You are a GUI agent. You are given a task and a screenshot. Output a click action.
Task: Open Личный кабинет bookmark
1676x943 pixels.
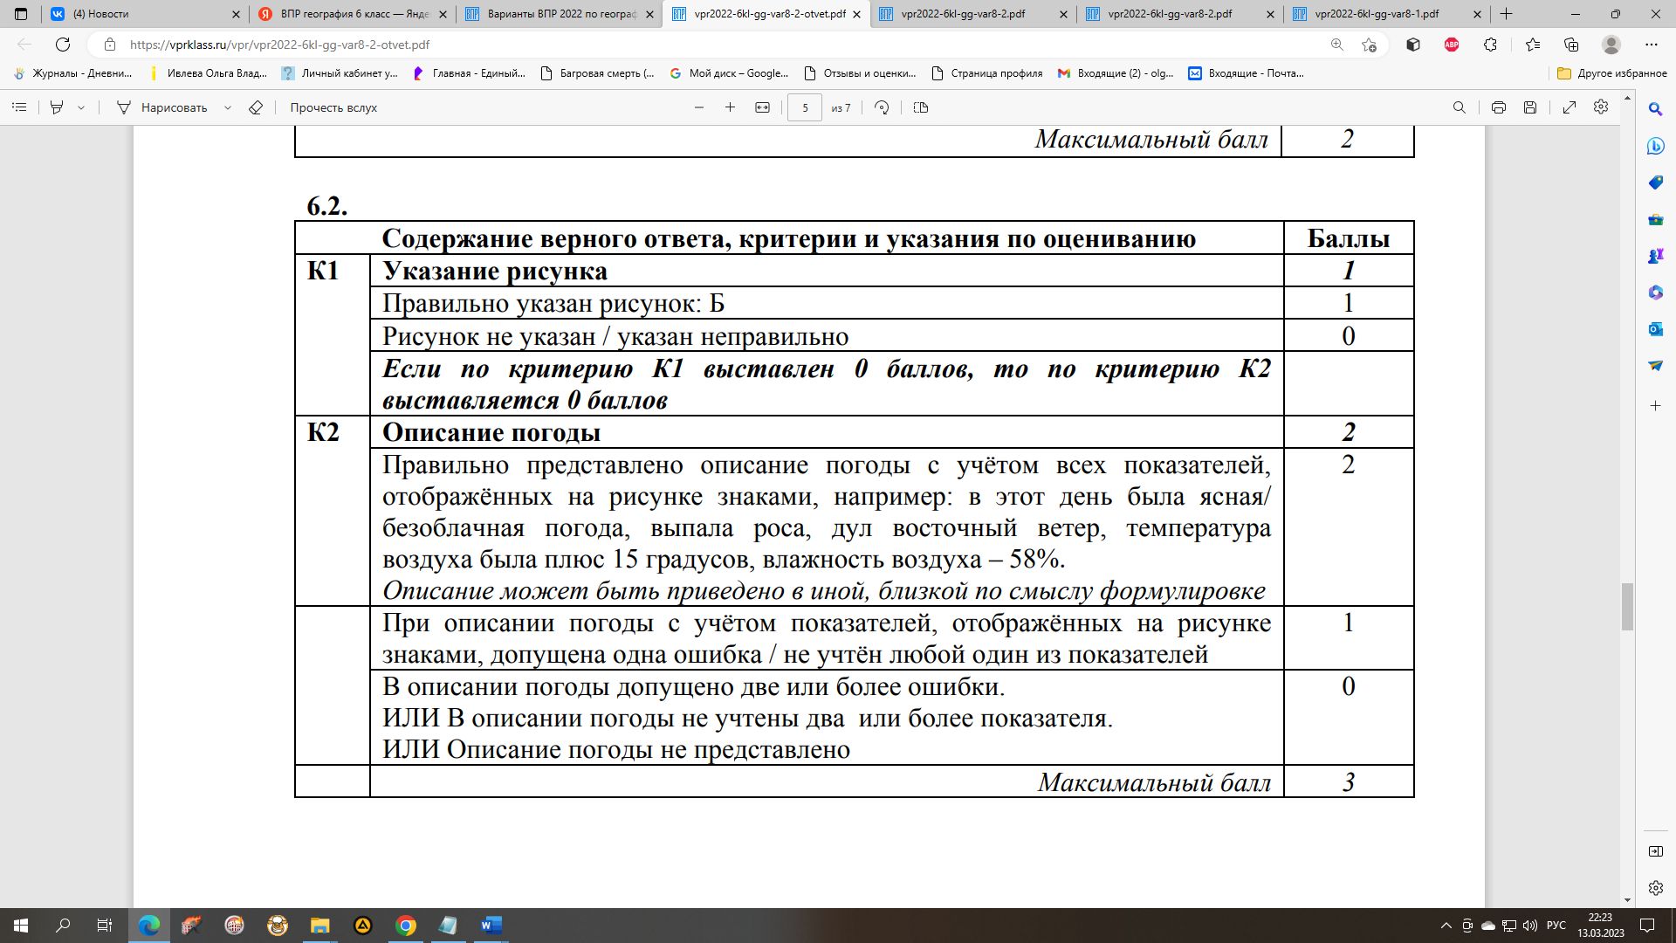pos(340,73)
